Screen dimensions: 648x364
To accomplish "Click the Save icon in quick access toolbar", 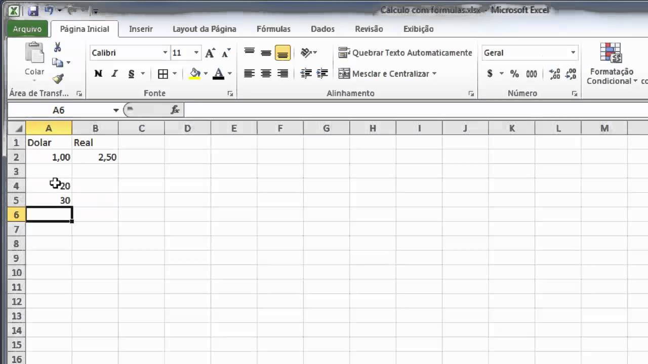I will point(33,11).
